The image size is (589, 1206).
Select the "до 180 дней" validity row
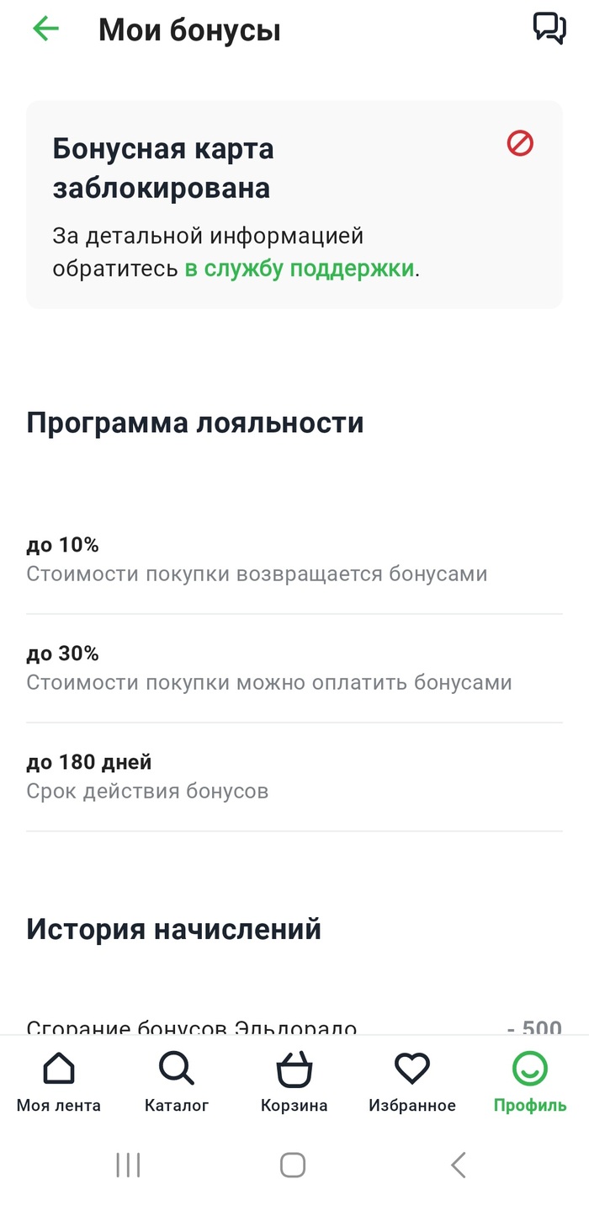point(294,776)
